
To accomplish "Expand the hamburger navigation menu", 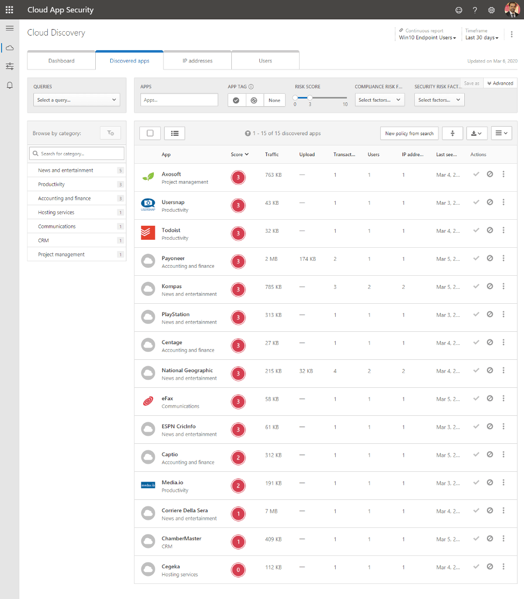I will pyautogui.click(x=10, y=28).
